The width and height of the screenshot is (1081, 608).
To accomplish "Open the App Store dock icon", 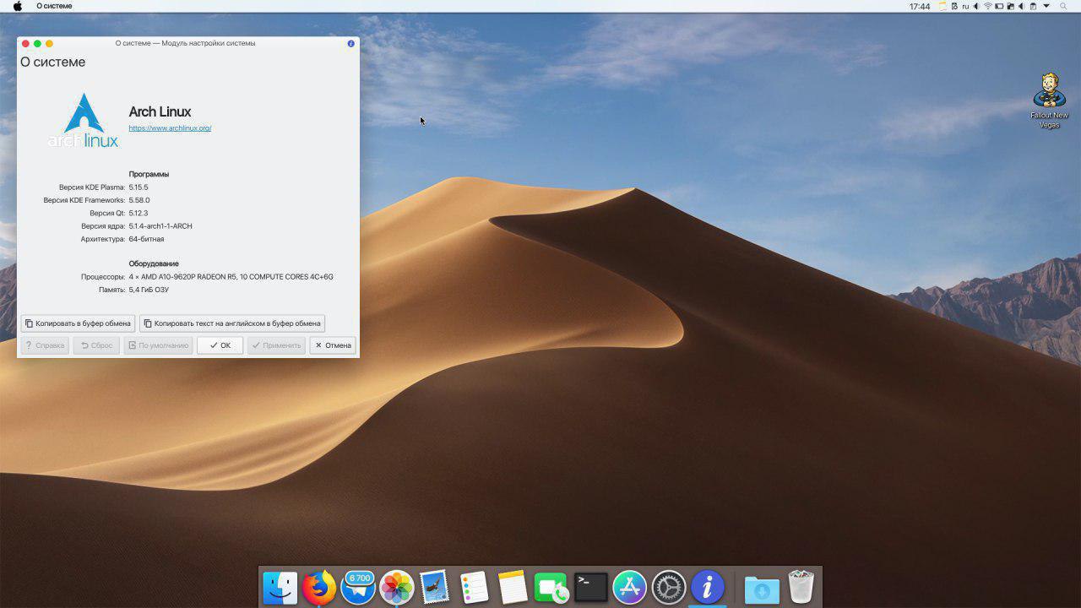I will coord(629,587).
